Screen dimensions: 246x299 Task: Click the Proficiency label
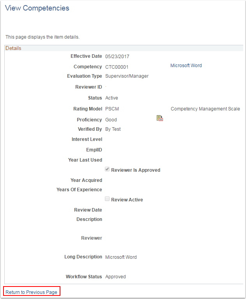tap(90, 119)
